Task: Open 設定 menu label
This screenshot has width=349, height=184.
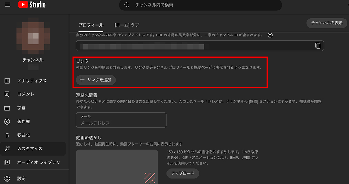Action: (x=22, y=178)
